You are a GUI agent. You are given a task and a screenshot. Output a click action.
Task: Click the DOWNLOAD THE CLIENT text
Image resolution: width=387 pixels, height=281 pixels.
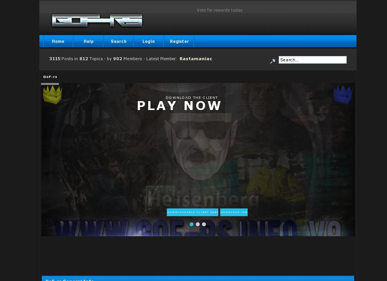(192, 98)
